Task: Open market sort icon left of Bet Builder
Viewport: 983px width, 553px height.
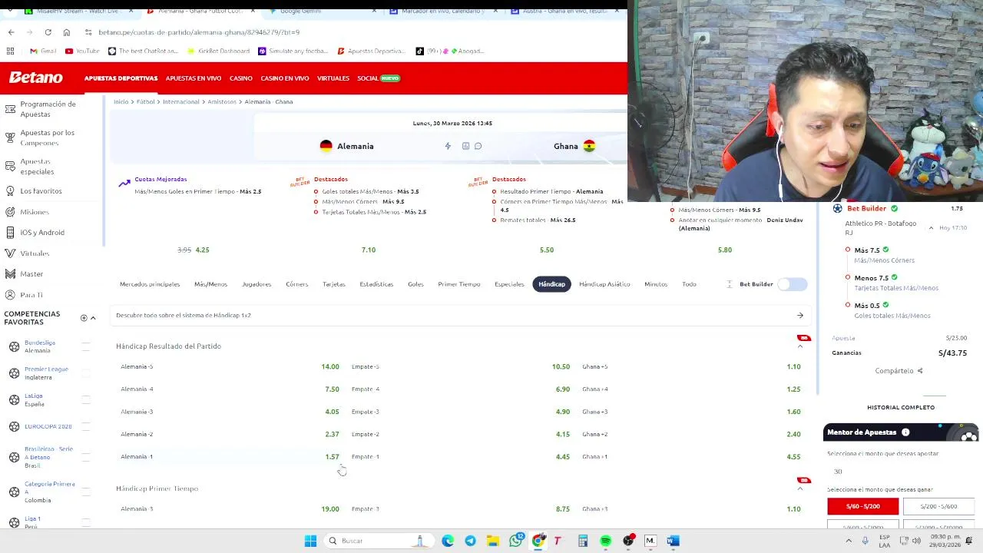Action: [x=730, y=284]
